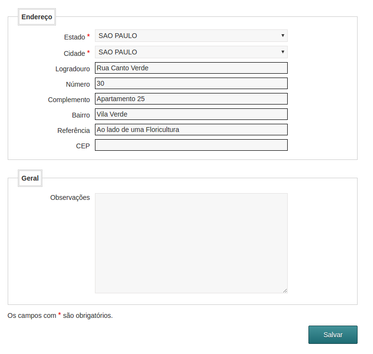Click the Logradouro field with Rua Canto Verde
The height and width of the screenshot is (354, 373).
(x=191, y=68)
